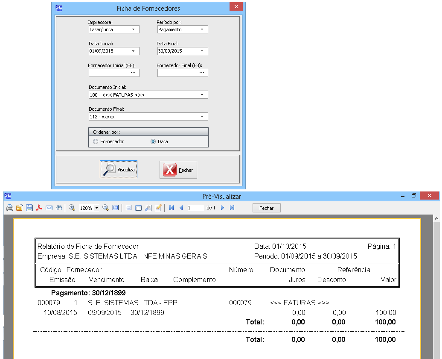Click the Visualiza button

tap(119, 169)
